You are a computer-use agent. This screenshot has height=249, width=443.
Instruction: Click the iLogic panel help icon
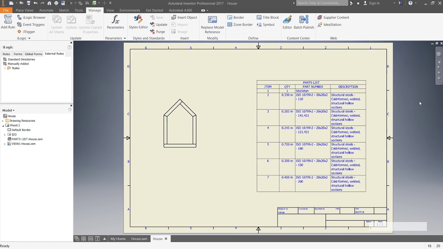[x=70, y=47]
